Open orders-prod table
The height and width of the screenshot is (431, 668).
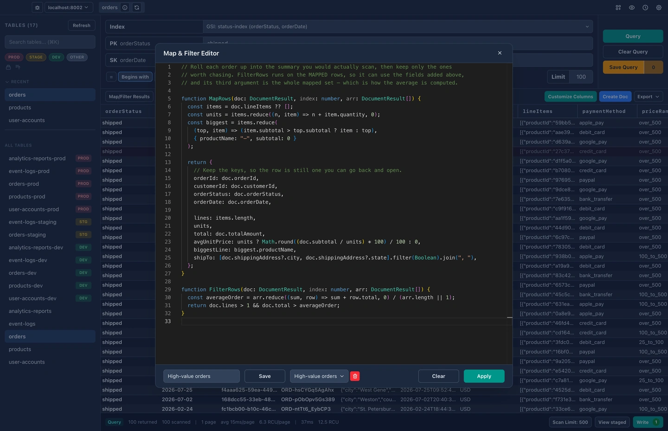[50, 184]
